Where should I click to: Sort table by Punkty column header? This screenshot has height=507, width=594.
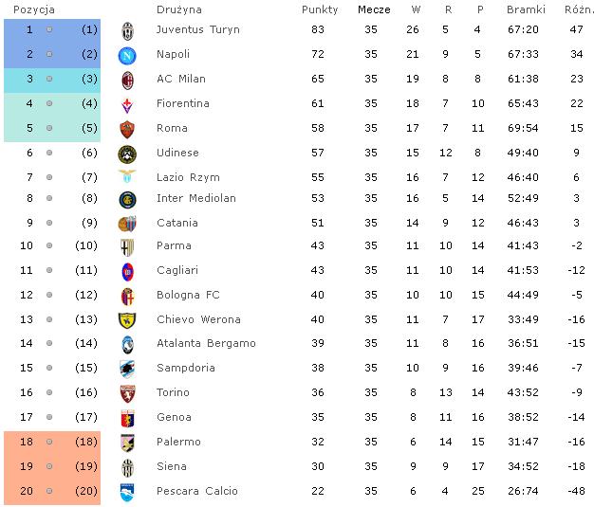(320, 9)
